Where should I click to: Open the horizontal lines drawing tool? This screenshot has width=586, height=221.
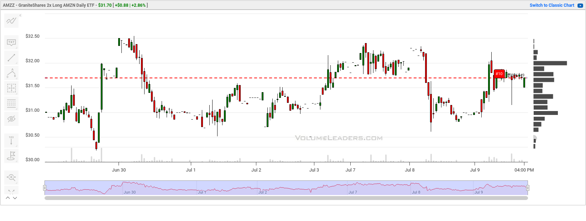coord(11,104)
